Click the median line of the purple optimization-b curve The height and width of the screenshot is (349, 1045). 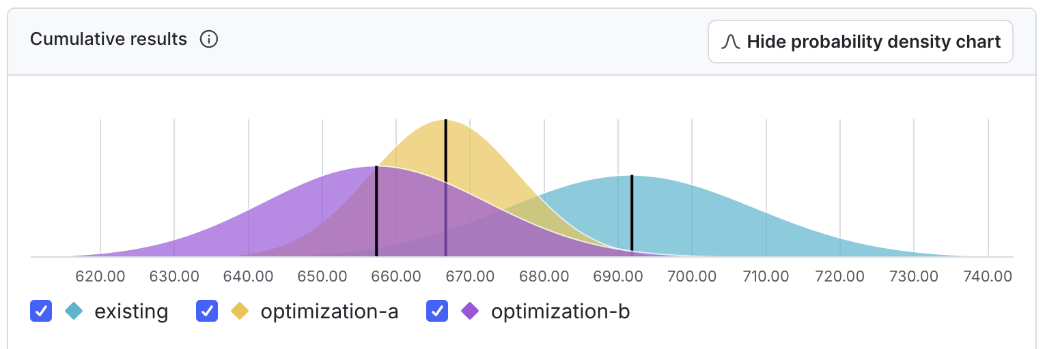(x=376, y=211)
